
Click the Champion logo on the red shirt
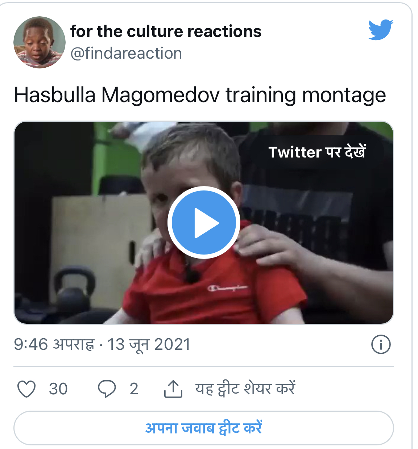[228, 289]
